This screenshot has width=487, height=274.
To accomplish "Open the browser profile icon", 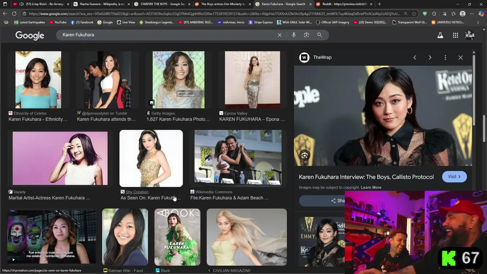I will [x=463, y=14].
